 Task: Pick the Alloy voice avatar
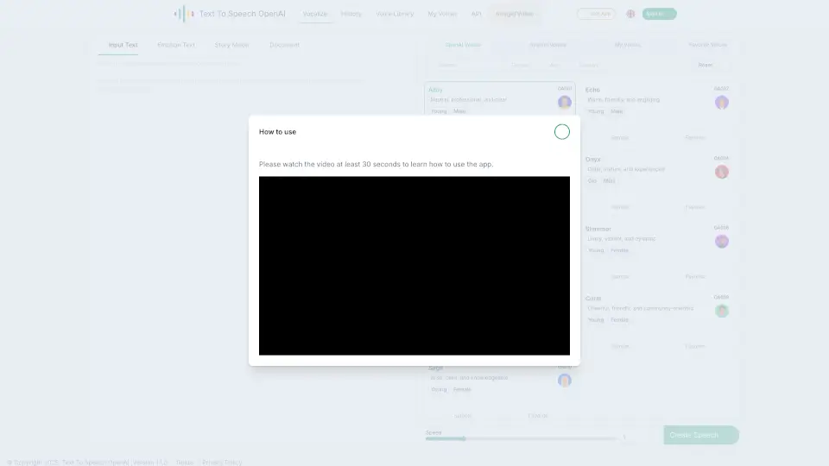565,103
